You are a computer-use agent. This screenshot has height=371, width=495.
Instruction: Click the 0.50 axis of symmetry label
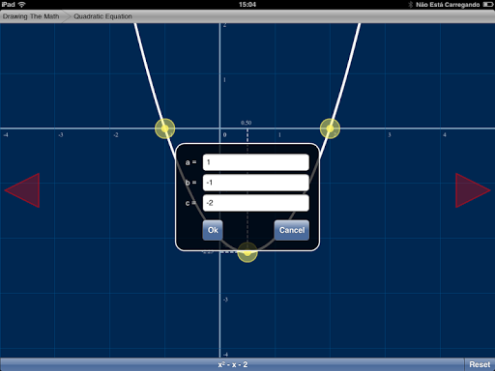click(246, 123)
